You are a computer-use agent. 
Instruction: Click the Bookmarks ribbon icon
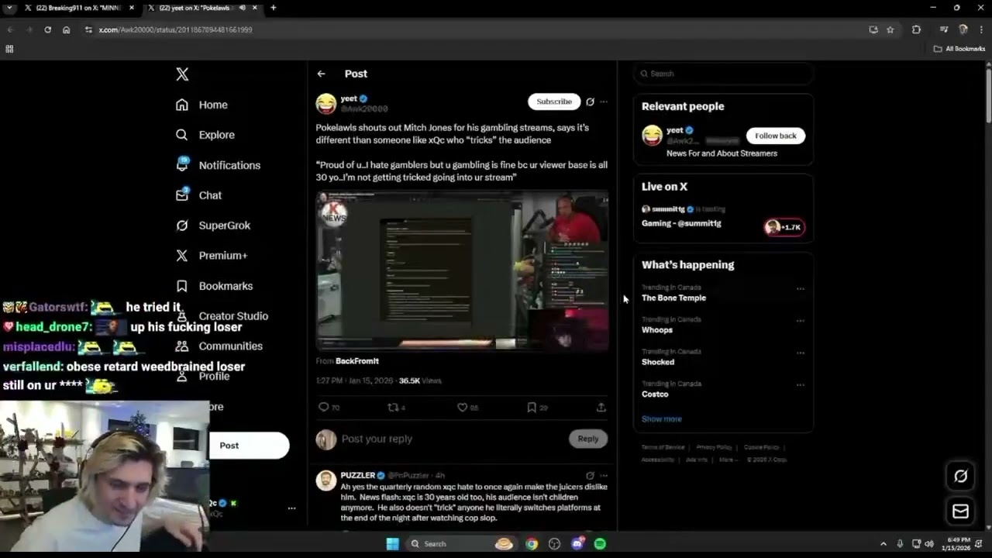tap(182, 286)
